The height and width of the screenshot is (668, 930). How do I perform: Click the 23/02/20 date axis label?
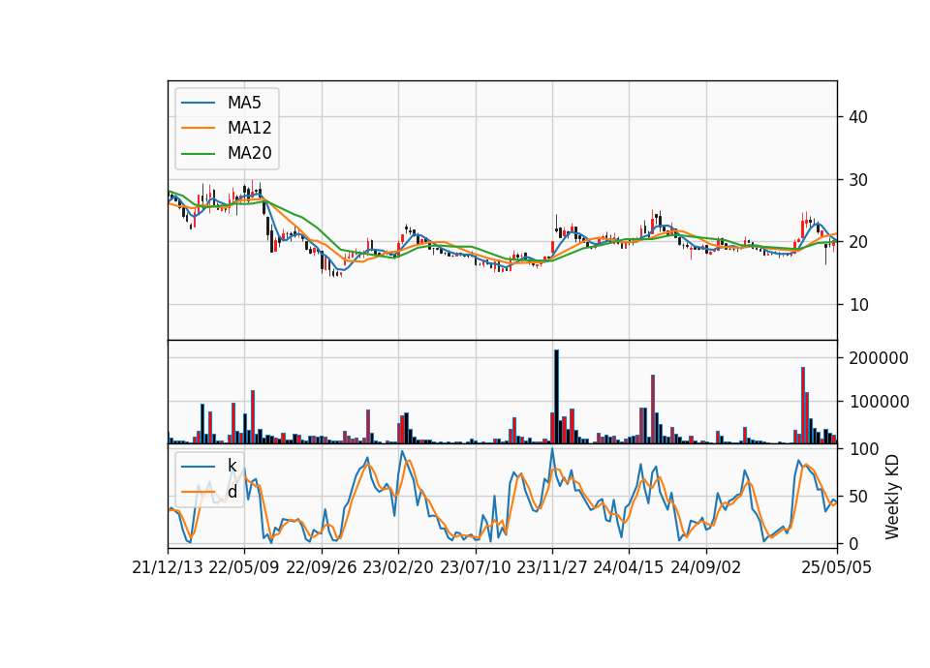coord(398,567)
